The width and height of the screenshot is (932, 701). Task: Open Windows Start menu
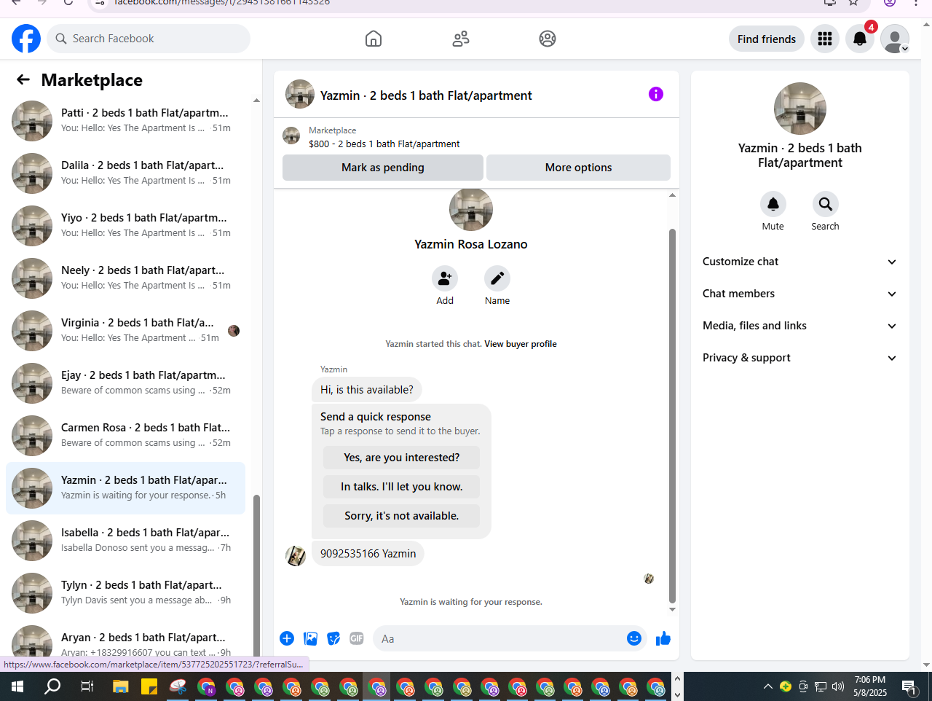click(x=17, y=686)
